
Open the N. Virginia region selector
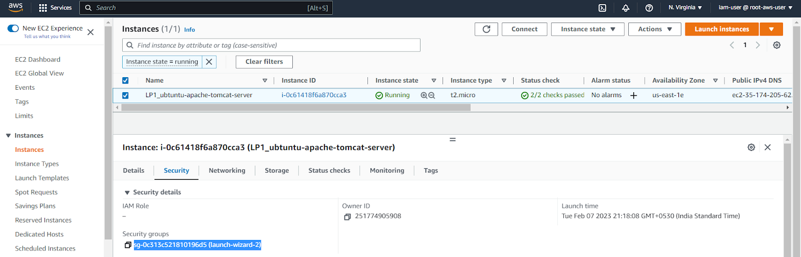click(685, 8)
